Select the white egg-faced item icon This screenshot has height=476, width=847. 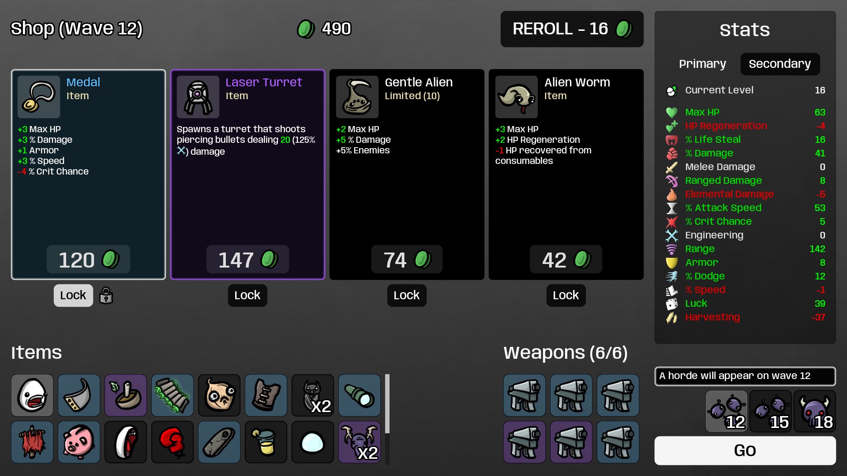pyautogui.click(x=32, y=395)
